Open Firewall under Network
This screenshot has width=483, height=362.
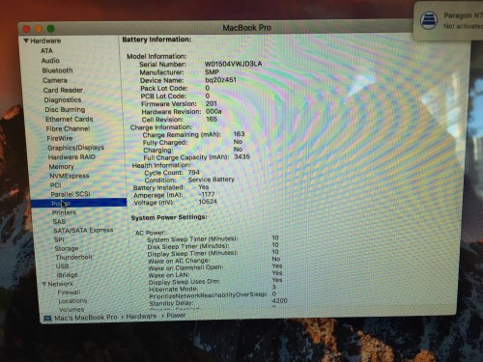69,292
